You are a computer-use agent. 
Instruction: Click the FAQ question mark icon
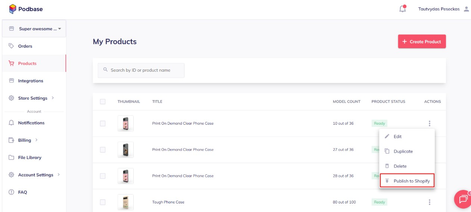pyautogui.click(x=11, y=192)
